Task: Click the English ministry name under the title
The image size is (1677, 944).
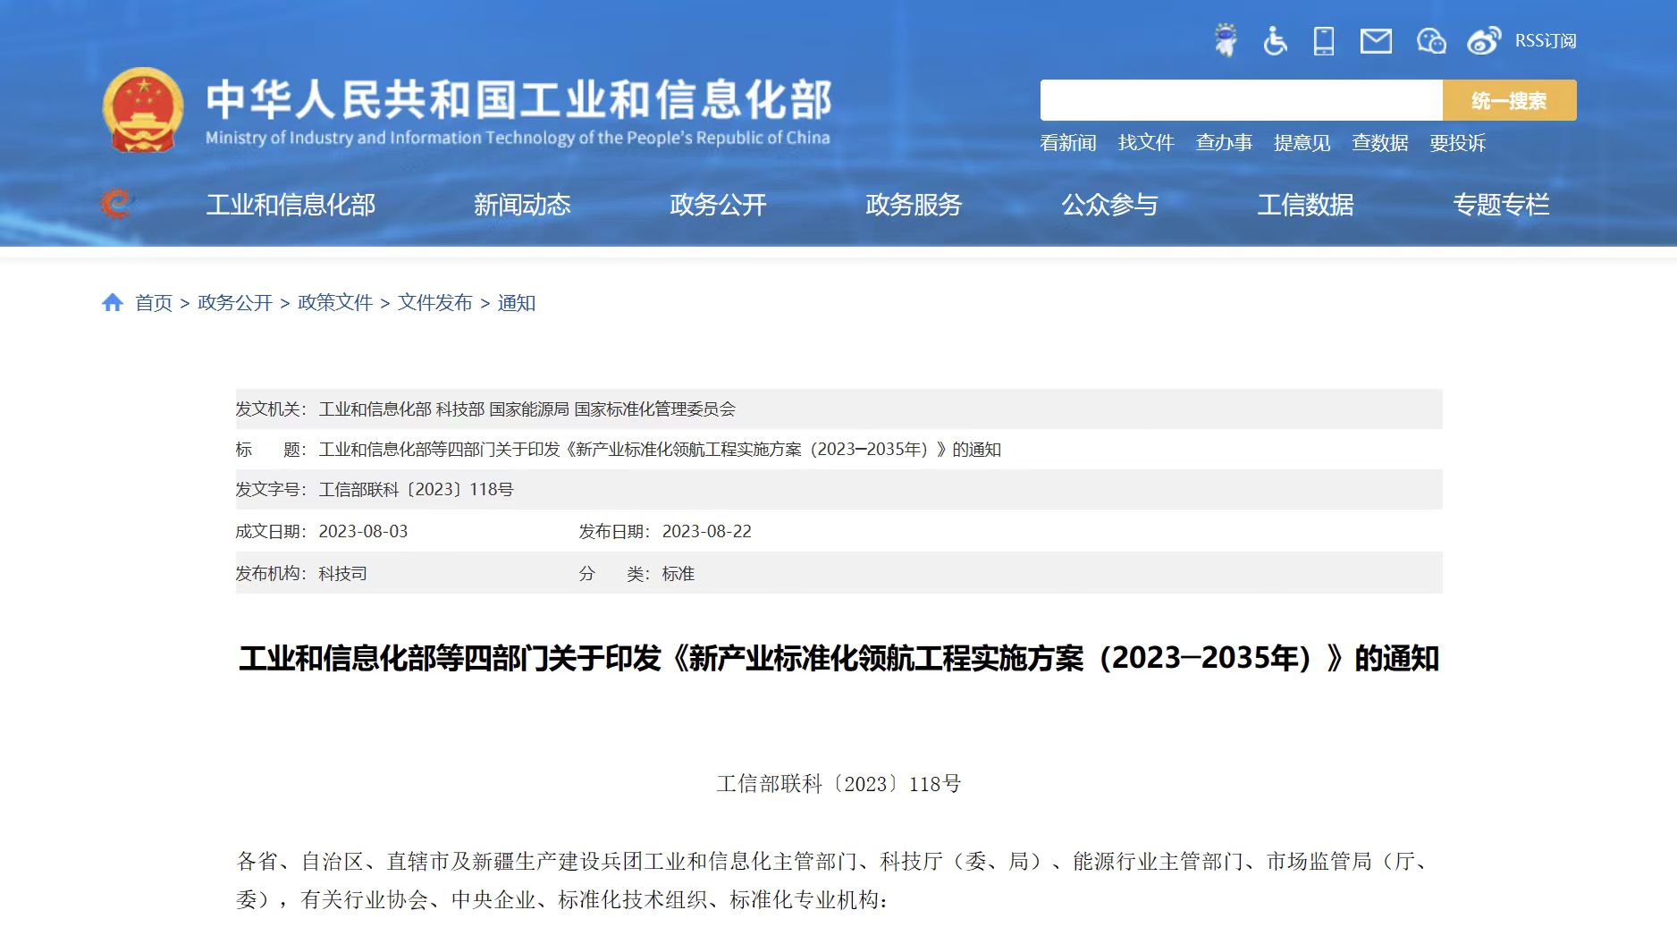Action: coord(518,138)
